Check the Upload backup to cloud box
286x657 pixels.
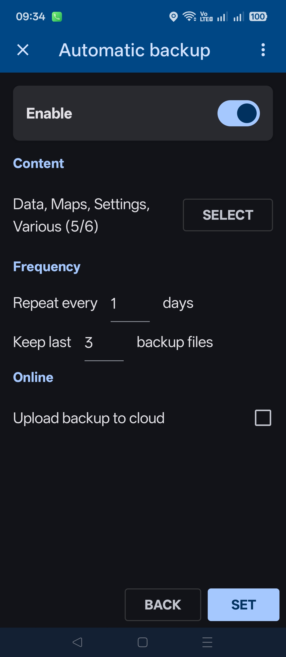(263, 418)
